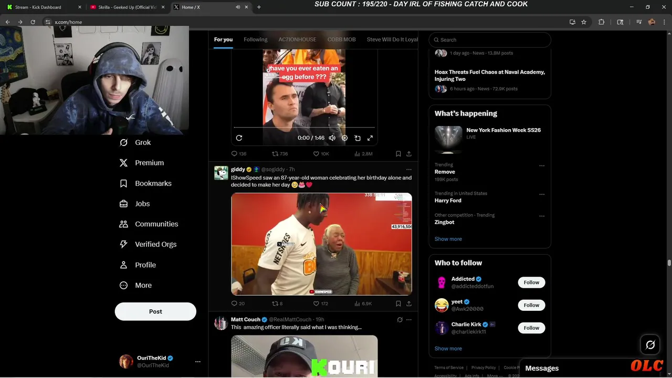This screenshot has width=672, height=378.
Task: Reply to giddy's post with 20 replies
Action: coord(238,303)
